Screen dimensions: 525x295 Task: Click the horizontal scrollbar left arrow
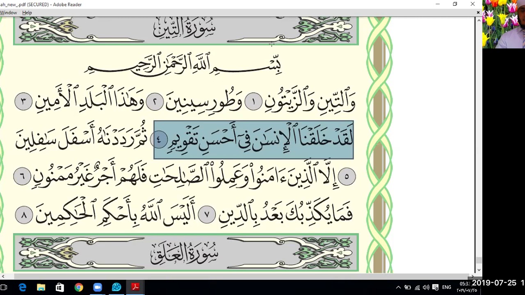[3, 277]
